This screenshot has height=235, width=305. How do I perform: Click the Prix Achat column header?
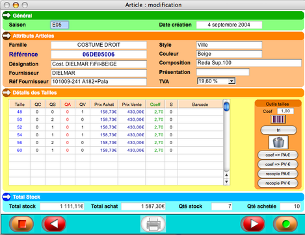[x=104, y=105]
